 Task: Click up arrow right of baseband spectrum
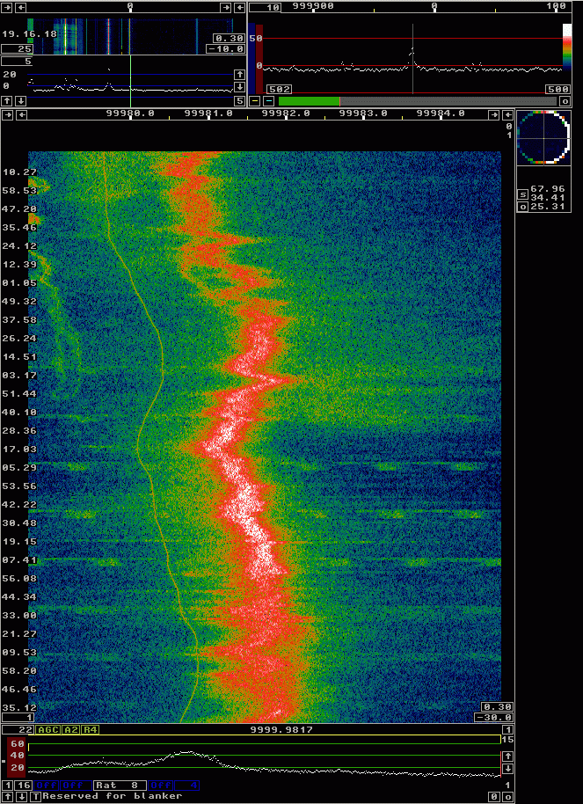coord(507,756)
